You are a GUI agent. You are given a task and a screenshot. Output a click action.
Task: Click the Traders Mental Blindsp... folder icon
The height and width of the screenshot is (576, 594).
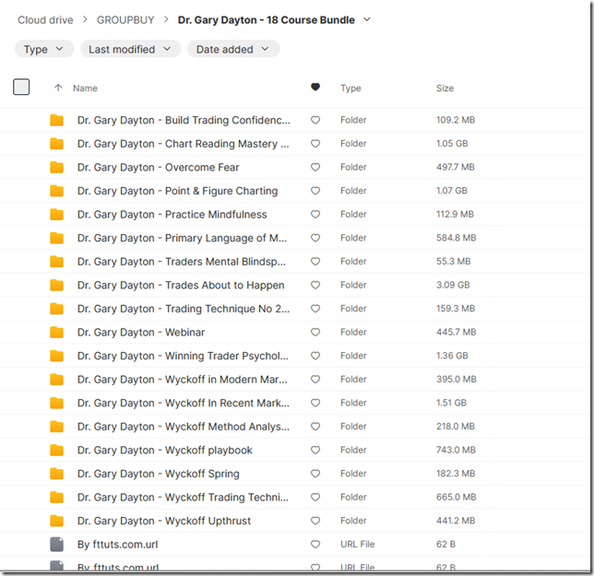tap(57, 262)
